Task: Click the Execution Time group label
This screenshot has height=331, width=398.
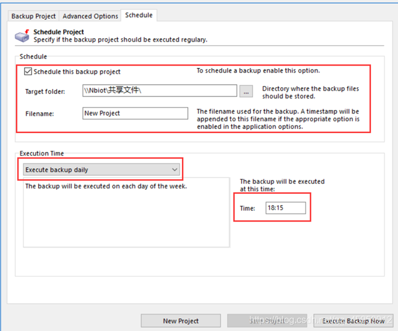Action: point(42,153)
